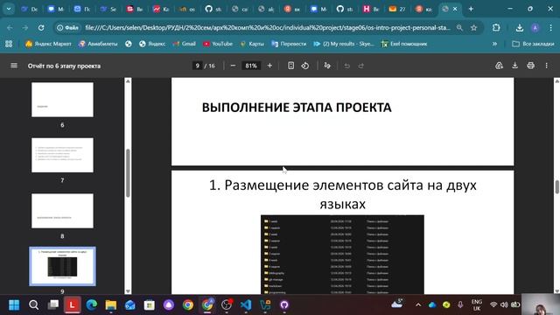Open Microsoft Edge from taskbar
The image size is (560, 315).
pyautogui.click(x=92, y=304)
